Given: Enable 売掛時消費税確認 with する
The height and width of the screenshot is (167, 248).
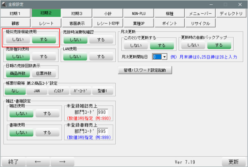Looking at the screenshot, I should click(x=101, y=40).
